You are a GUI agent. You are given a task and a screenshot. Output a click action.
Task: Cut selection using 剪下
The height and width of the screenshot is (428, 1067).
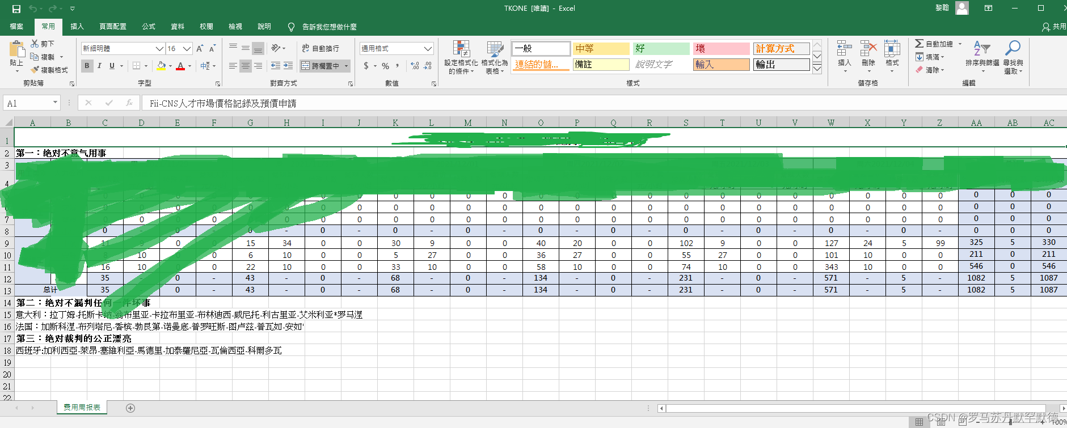(43, 44)
